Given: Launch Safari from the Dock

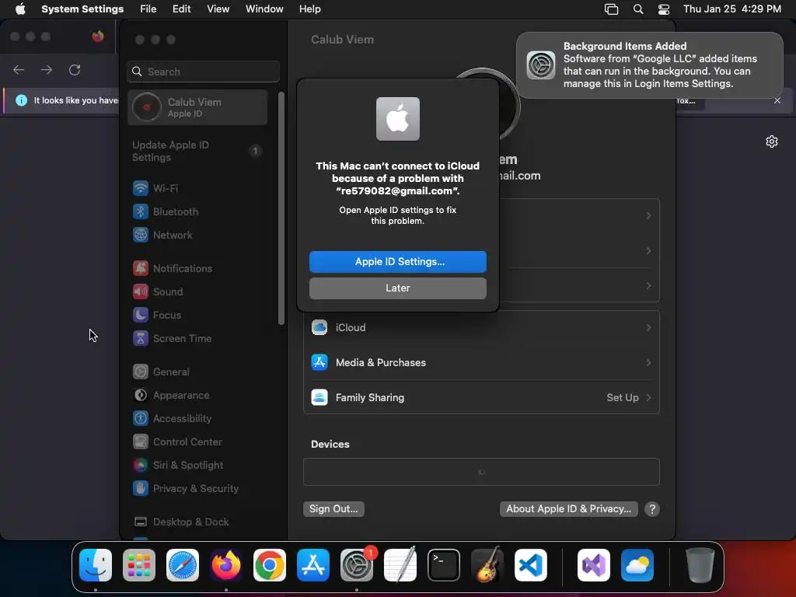Looking at the screenshot, I should (183, 565).
